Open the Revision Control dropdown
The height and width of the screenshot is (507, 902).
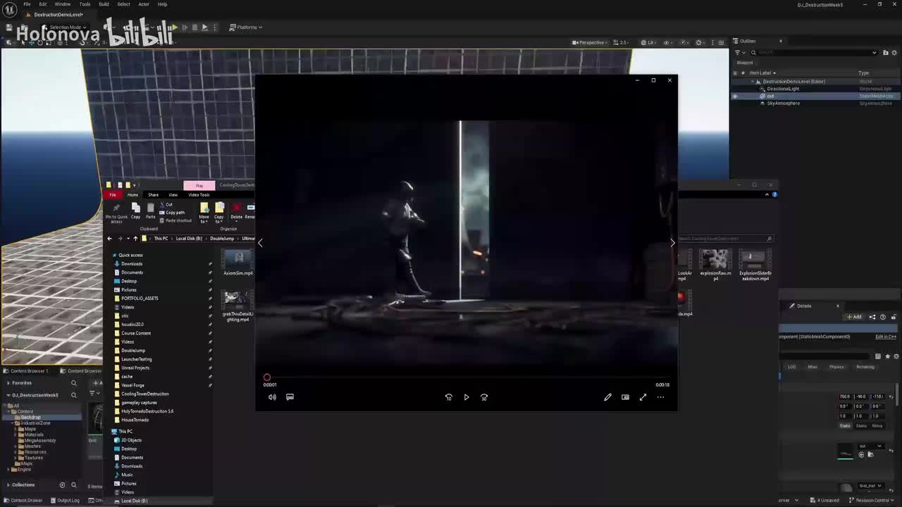(x=873, y=501)
